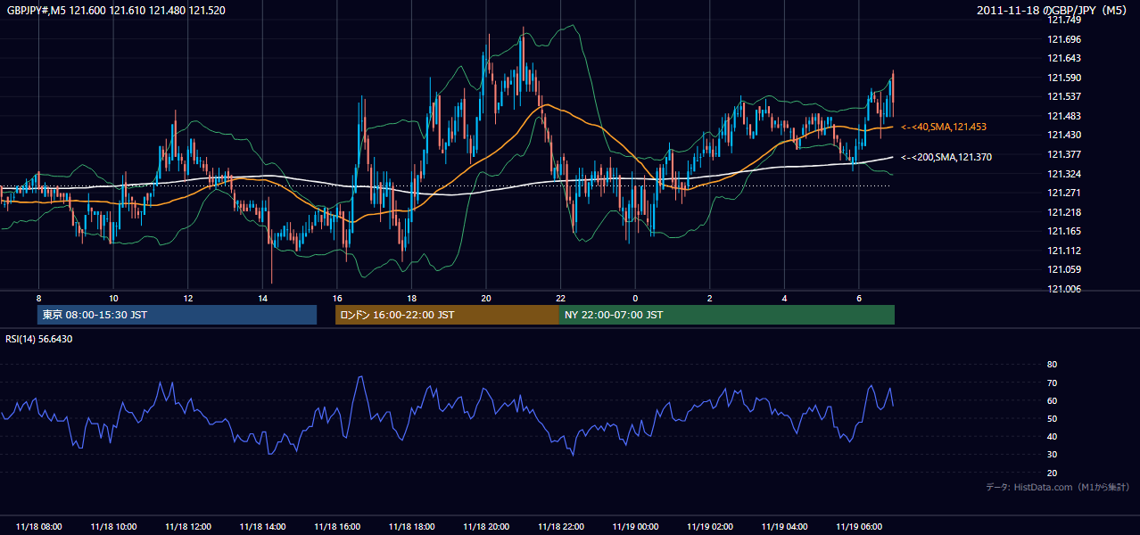Click the hour 6 tick under price chart
Viewport: 1140px width, 535px height.
pos(859,297)
